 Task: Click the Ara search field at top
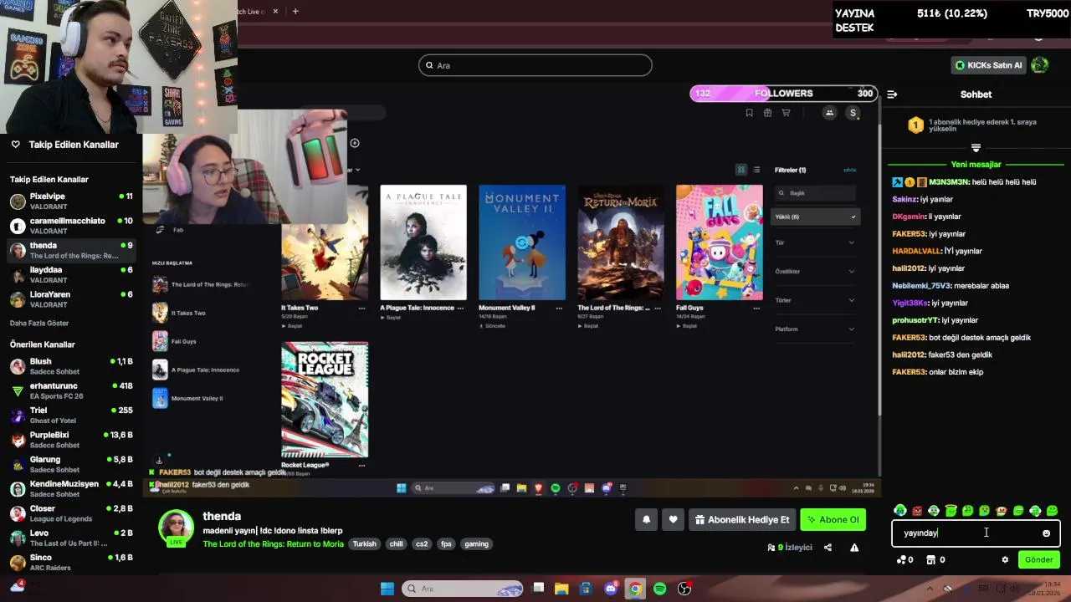point(535,65)
